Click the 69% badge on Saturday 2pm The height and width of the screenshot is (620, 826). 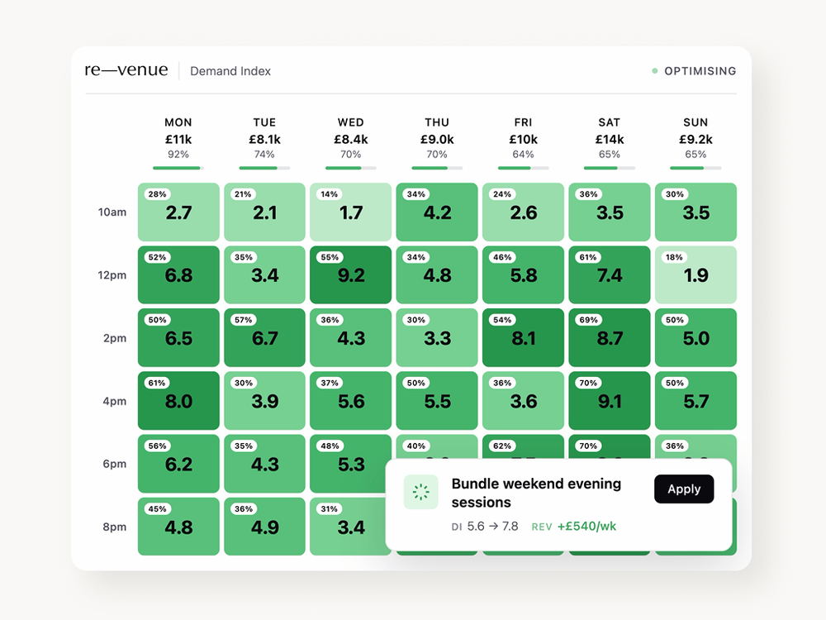(588, 320)
